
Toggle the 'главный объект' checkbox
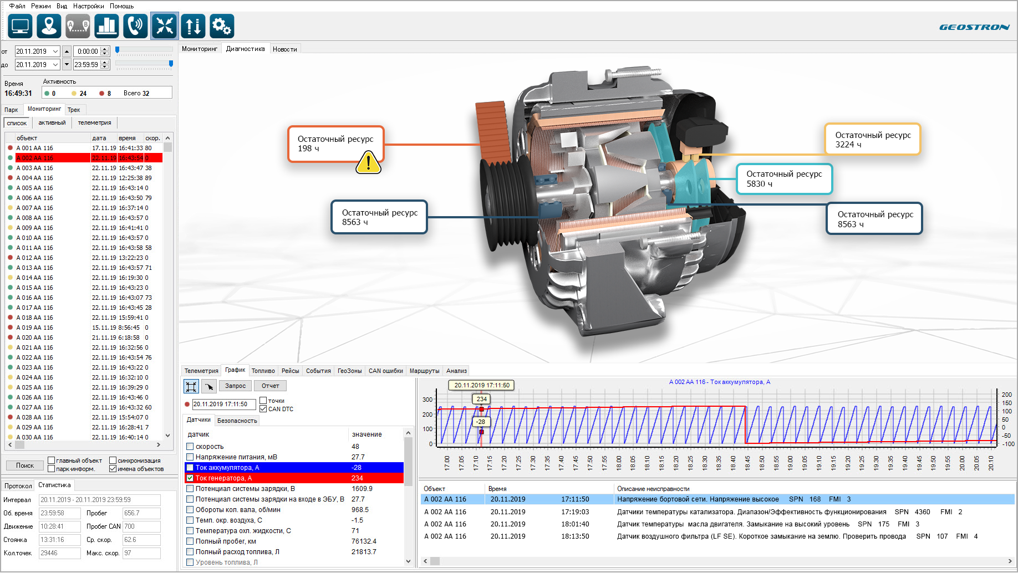click(x=51, y=461)
